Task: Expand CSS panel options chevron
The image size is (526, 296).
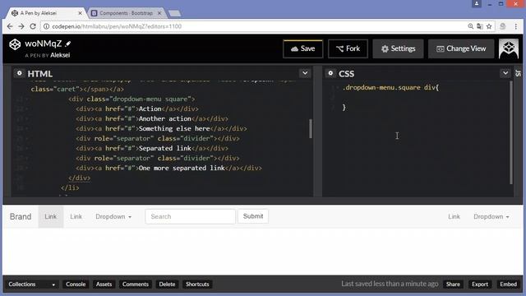Action: click(505, 73)
